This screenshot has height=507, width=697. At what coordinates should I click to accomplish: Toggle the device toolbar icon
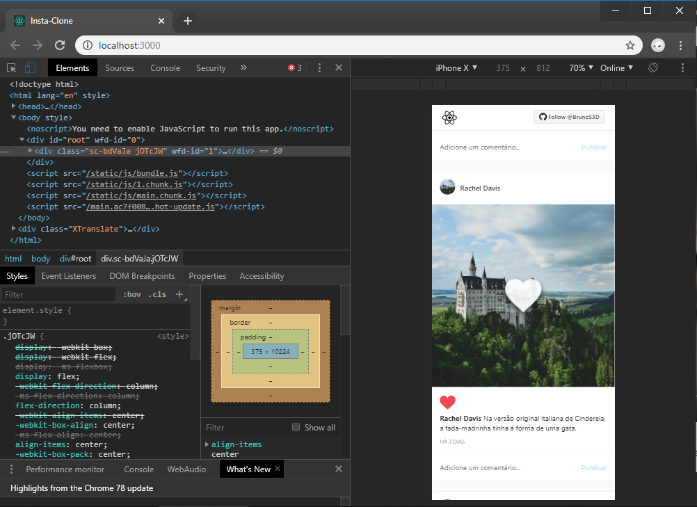pyautogui.click(x=30, y=68)
